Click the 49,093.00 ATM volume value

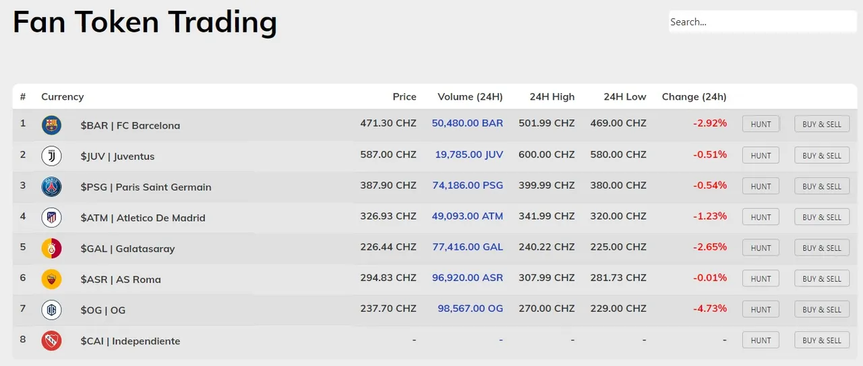(467, 216)
